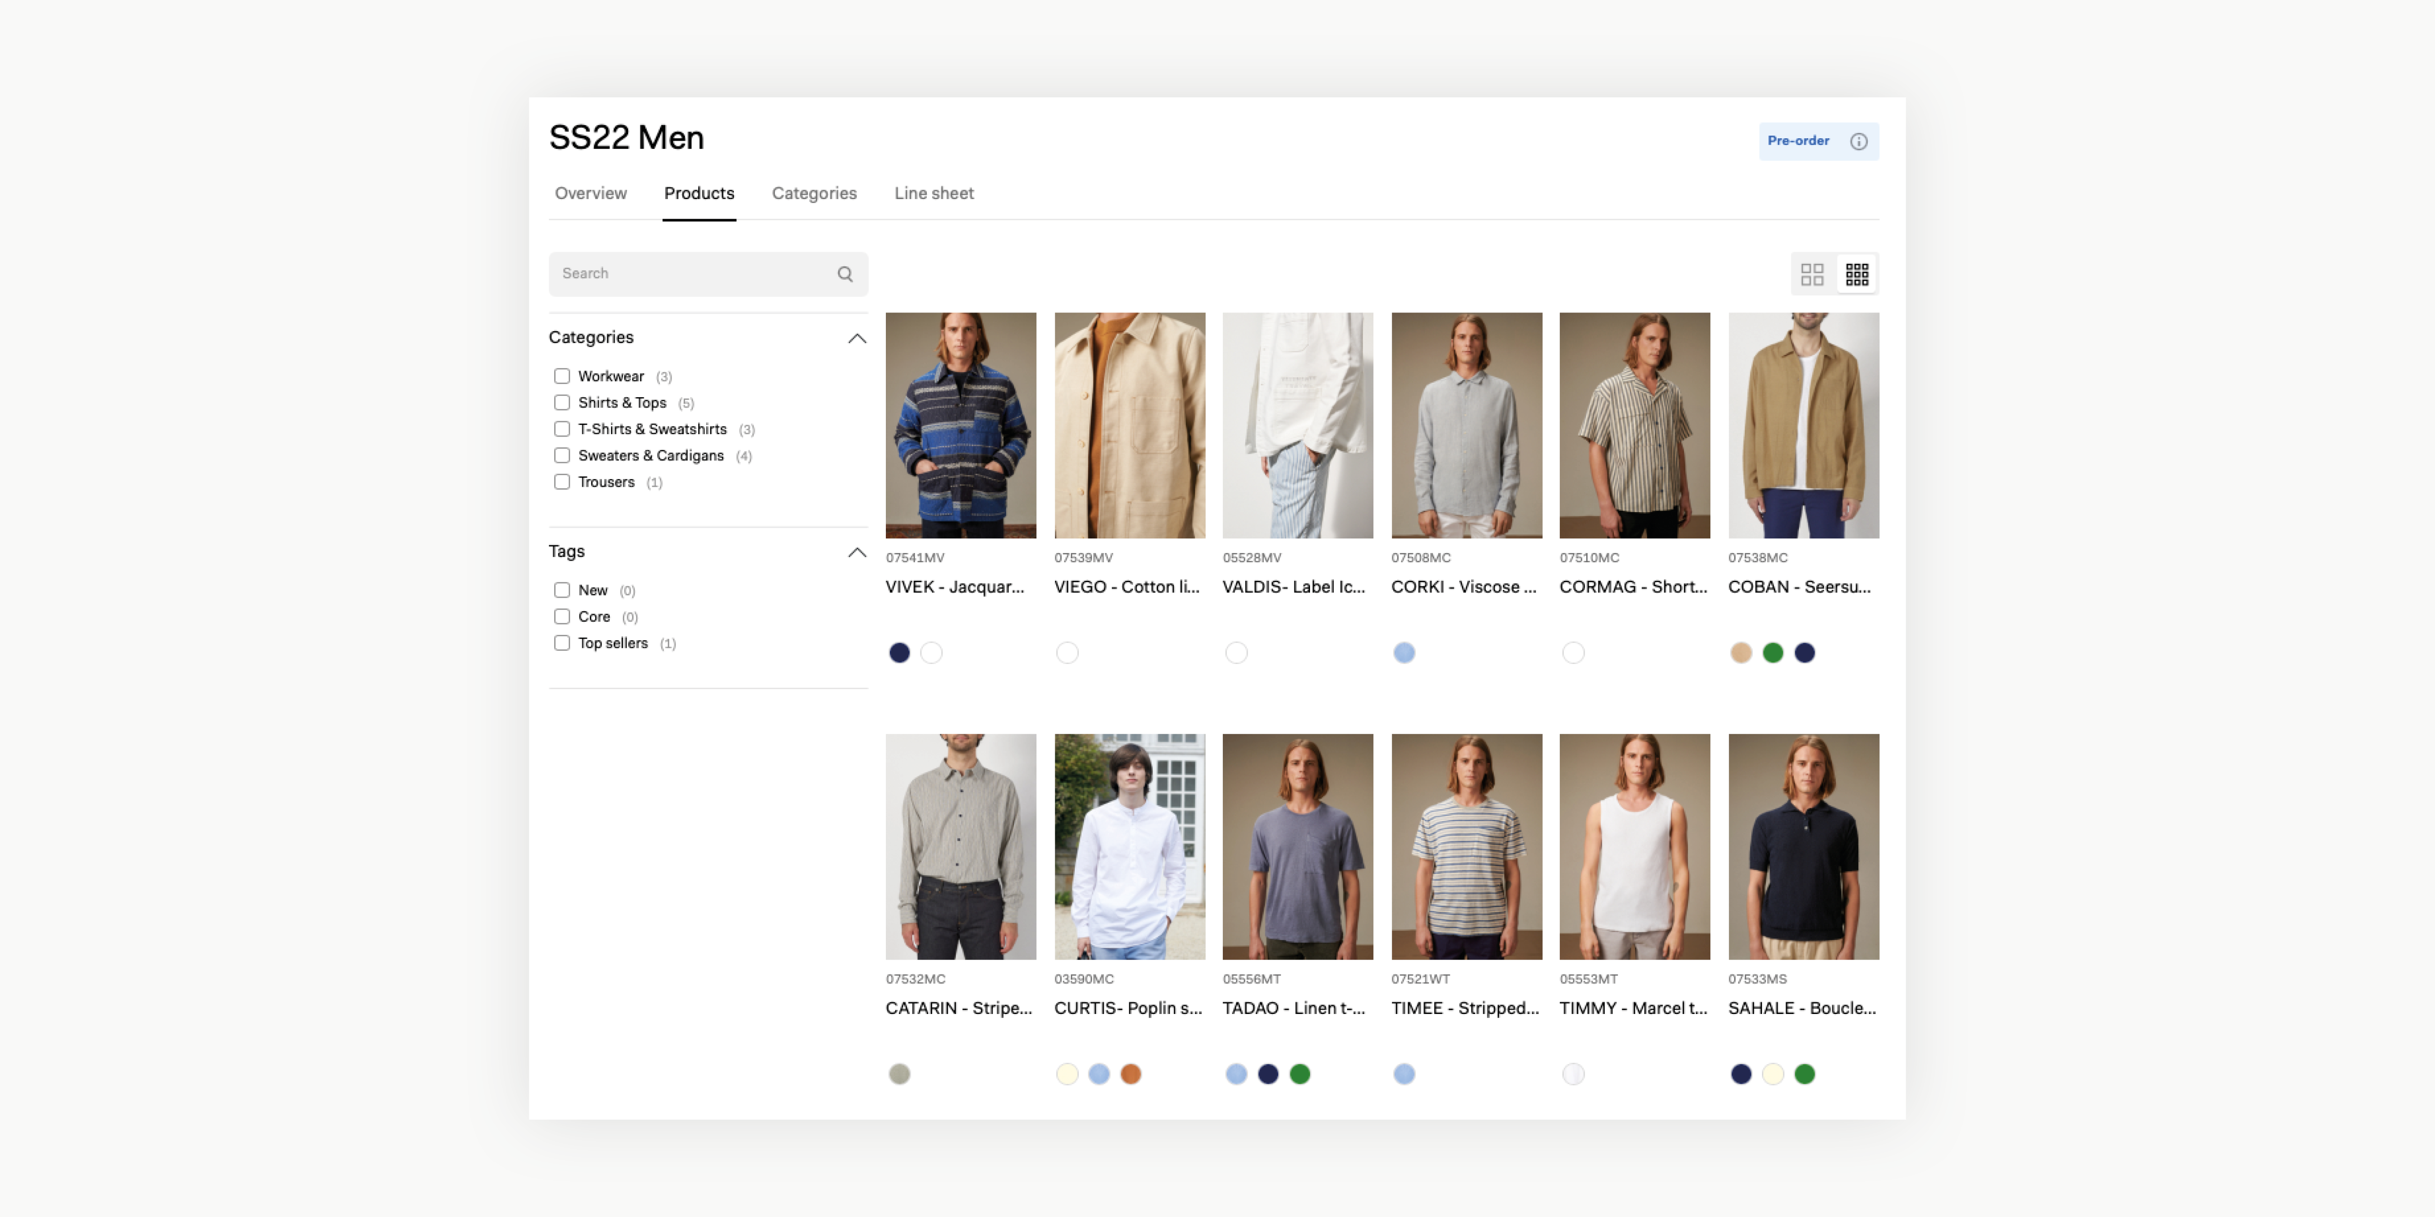Enable the New tag filter
The image size is (2435, 1217).
pyautogui.click(x=562, y=590)
